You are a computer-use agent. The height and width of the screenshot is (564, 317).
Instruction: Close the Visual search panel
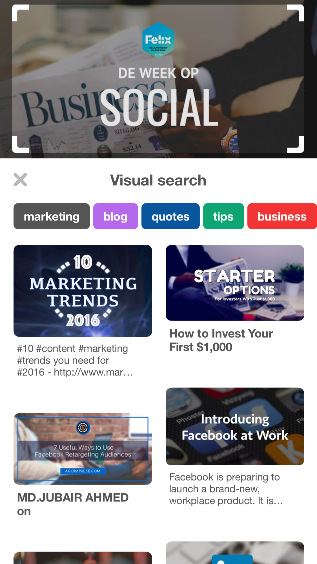[20, 180]
